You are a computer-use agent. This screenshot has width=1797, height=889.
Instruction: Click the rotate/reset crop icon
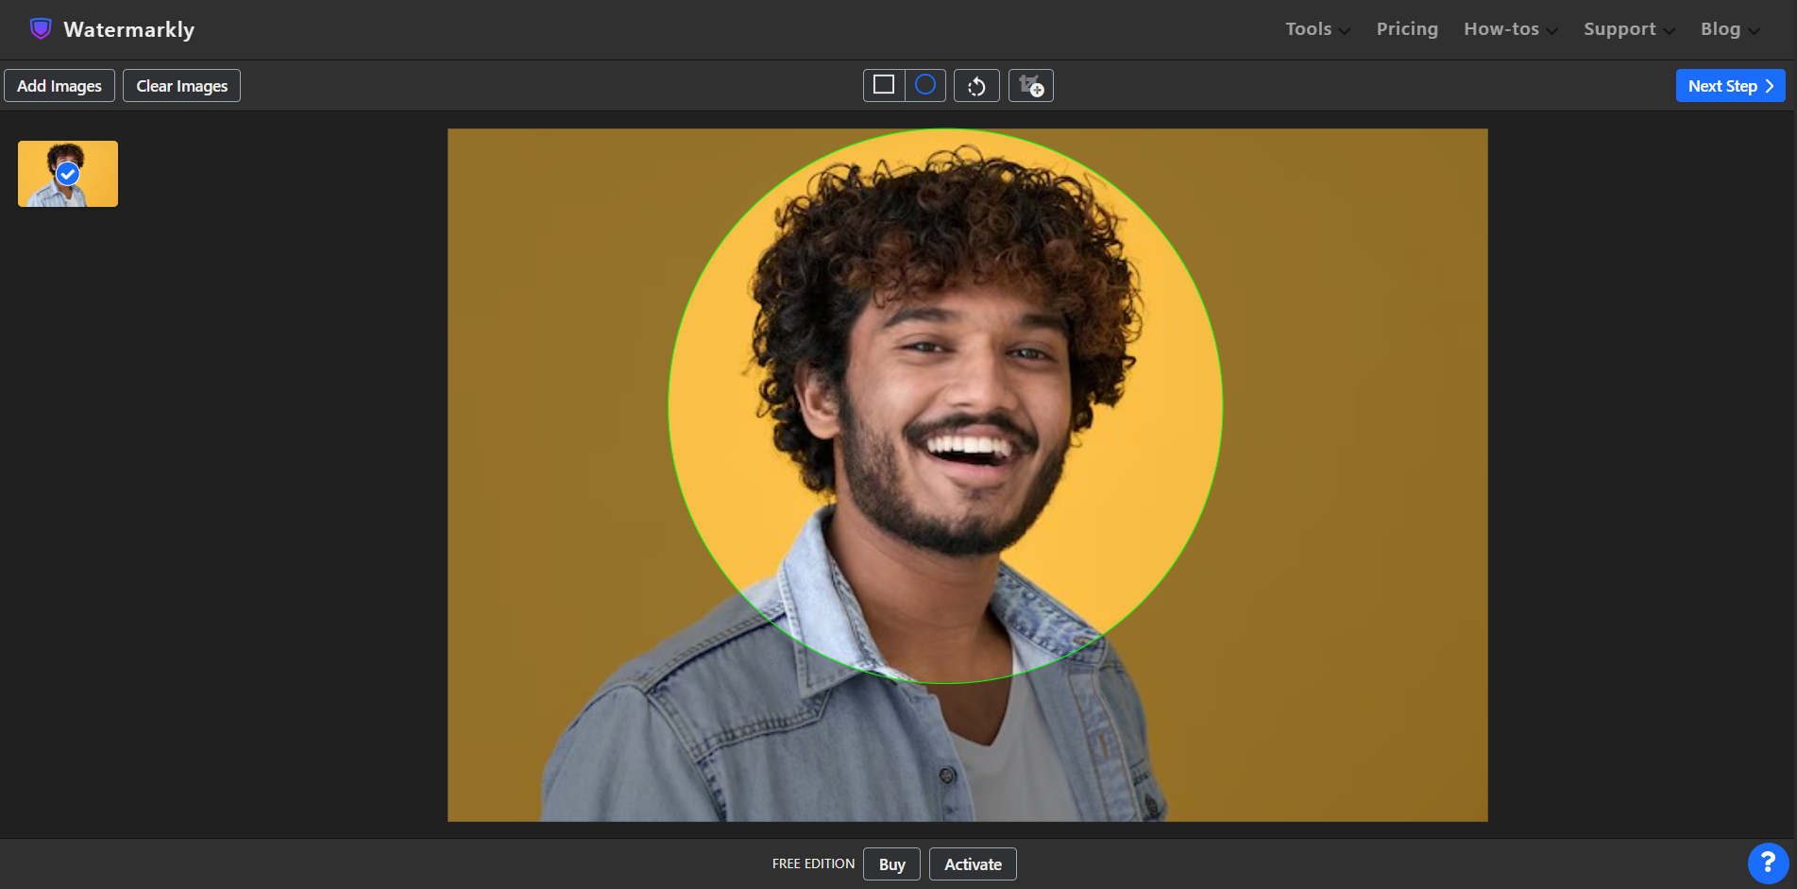[x=976, y=85]
